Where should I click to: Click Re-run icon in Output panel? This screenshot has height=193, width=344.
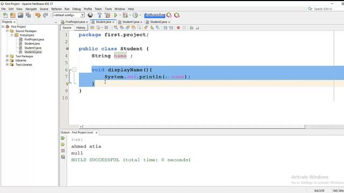click(x=63, y=138)
